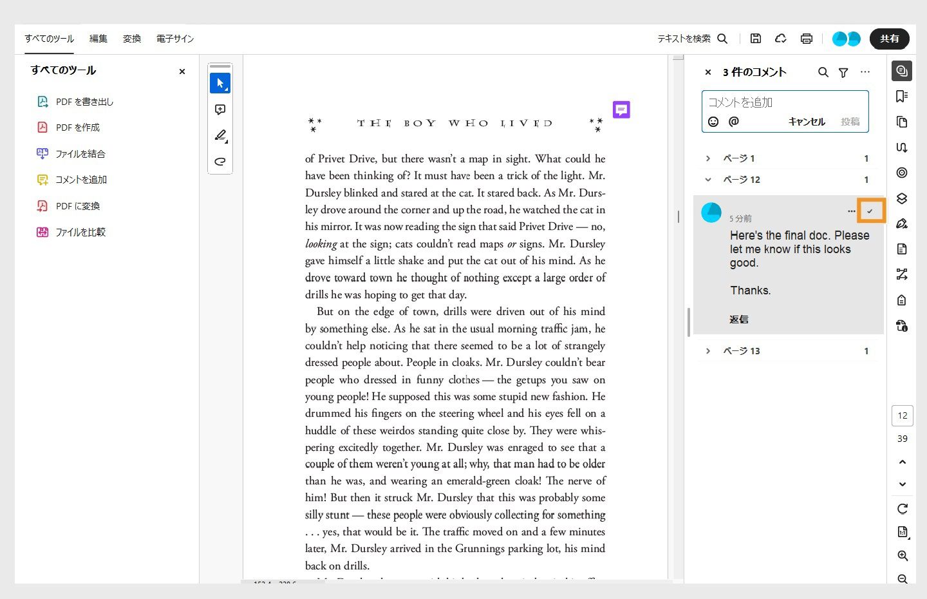The image size is (927, 599).
Task: Select PDF を作成 tool
Action: (x=69, y=128)
